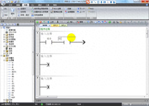Start PLC with green RUN icon
Screen dimensions: 149x106
(x=37, y=22)
